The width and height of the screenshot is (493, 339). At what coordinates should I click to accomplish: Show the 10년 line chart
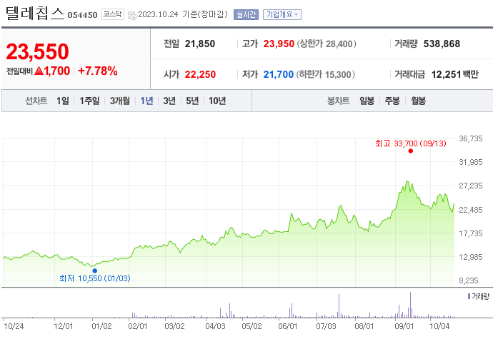(x=217, y=101)
